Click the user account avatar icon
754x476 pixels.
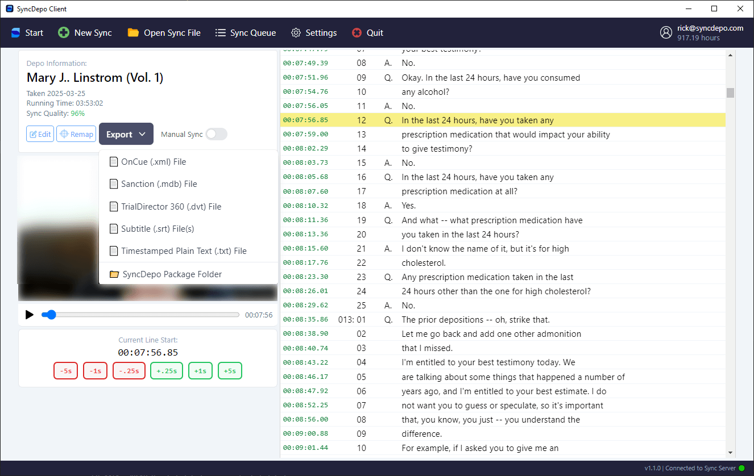click(666, 33)
